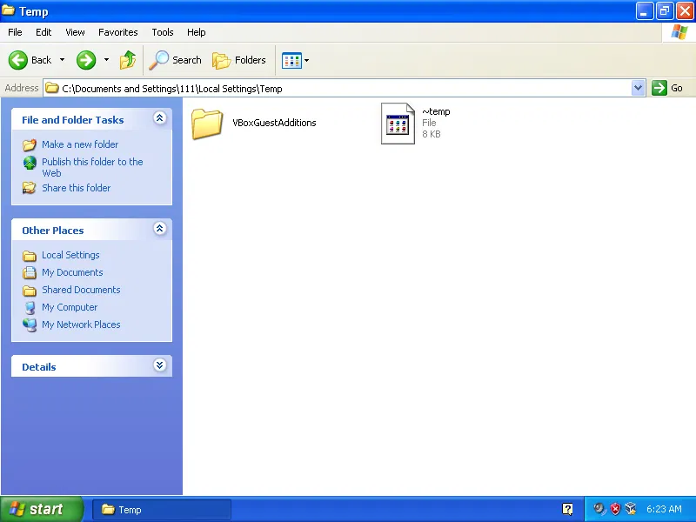This screenshot has width=696, height=522.
Task: Click the My Computer icon in sidebar
Action: pos(30,308)
